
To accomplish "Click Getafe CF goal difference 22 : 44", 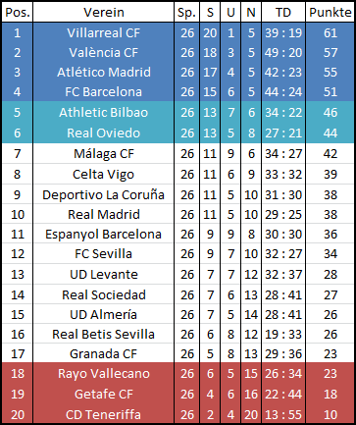I will tap(283, 394).
